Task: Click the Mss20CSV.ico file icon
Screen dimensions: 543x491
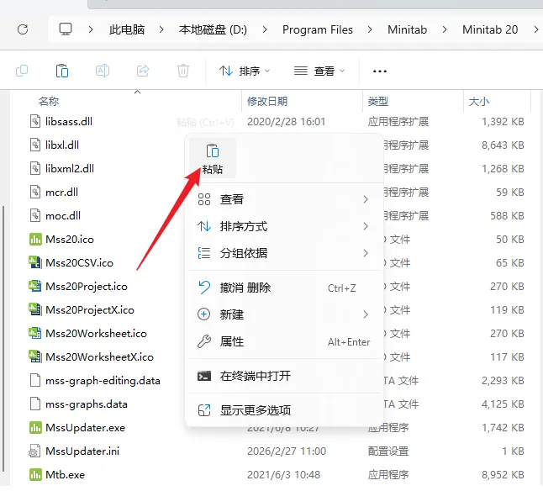Action: click(34, 262)
